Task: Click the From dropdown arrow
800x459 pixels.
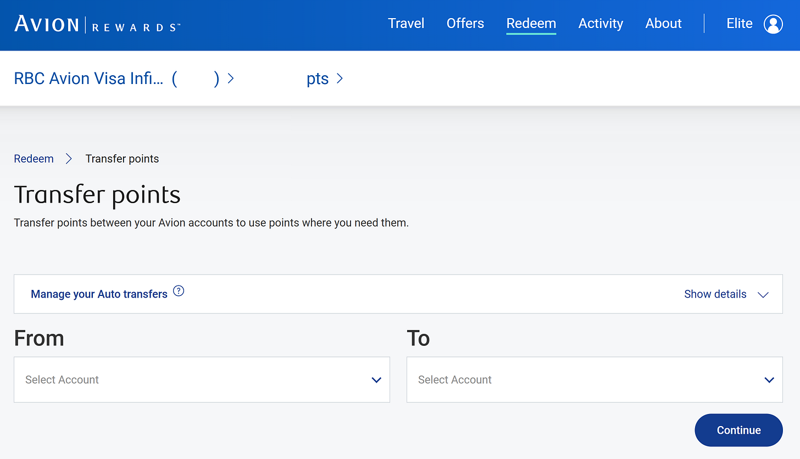Action: (x=376, y=380)
